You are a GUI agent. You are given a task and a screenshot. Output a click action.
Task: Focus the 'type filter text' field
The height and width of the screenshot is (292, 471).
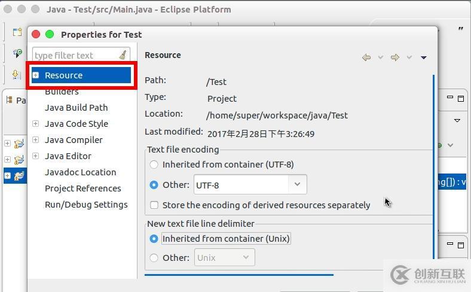click(x=75, y=56)
